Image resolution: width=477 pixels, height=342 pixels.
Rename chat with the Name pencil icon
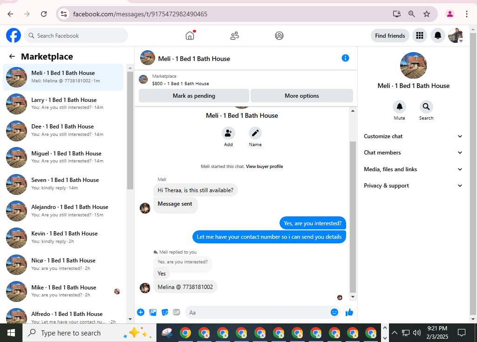click(255, 133)
